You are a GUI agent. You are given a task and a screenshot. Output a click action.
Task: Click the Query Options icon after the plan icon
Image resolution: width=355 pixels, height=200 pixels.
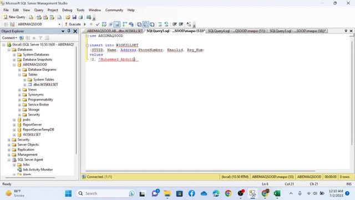110,24
